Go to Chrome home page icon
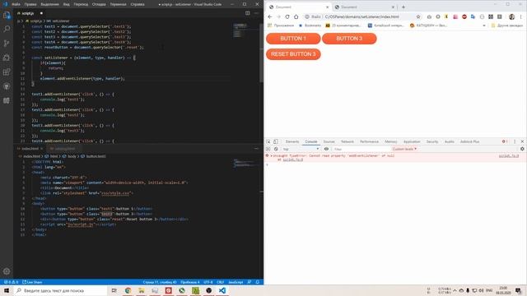The width and height of the screenshot is (527, 296). (296, 16)
